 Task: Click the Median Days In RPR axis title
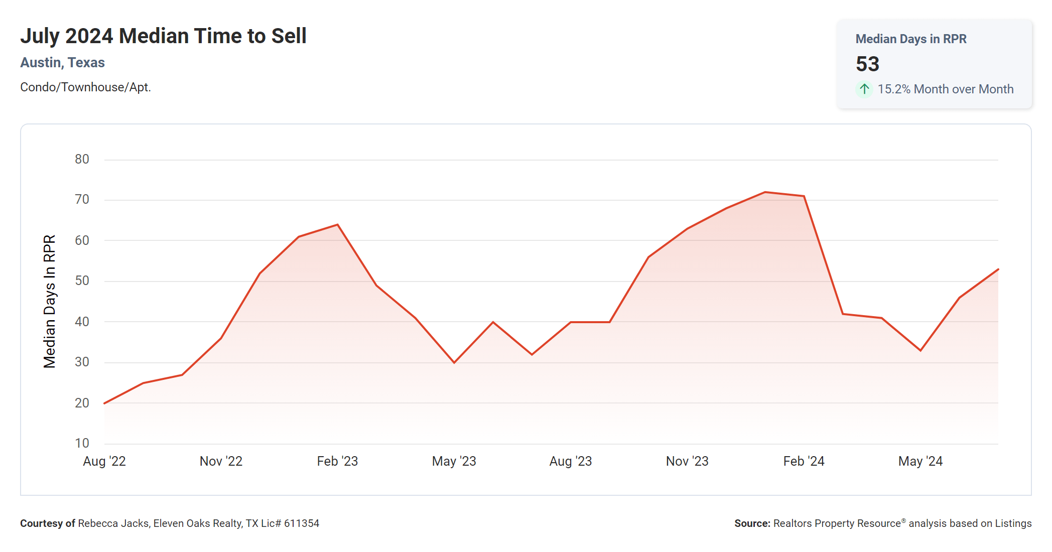[50, 301]
